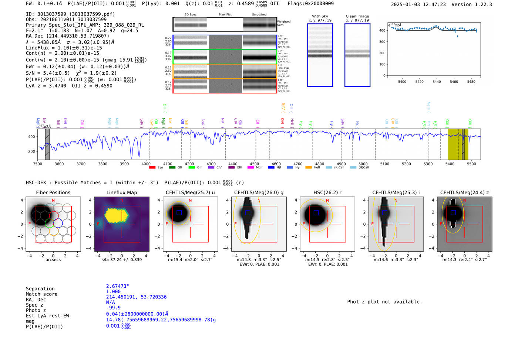The image size is (518, 352).
Task: Click the 'm:15.4 re:2.0" s:2.7"' caption
Action: [x=191, y=260]
